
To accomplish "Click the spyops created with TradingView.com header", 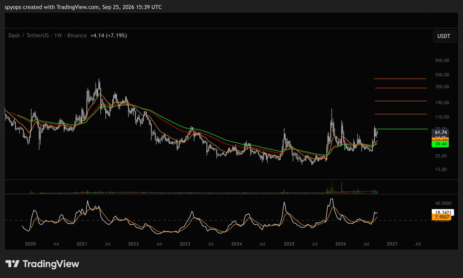I will (83, 7).
